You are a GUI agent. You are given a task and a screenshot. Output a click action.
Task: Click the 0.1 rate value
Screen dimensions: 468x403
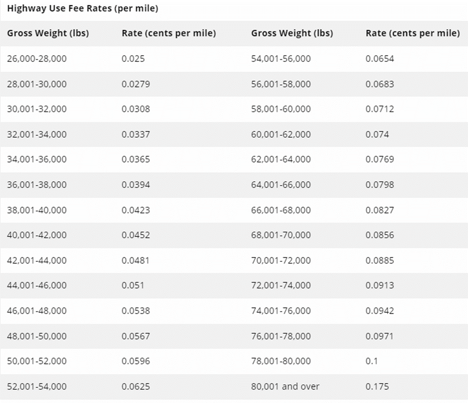372,361
